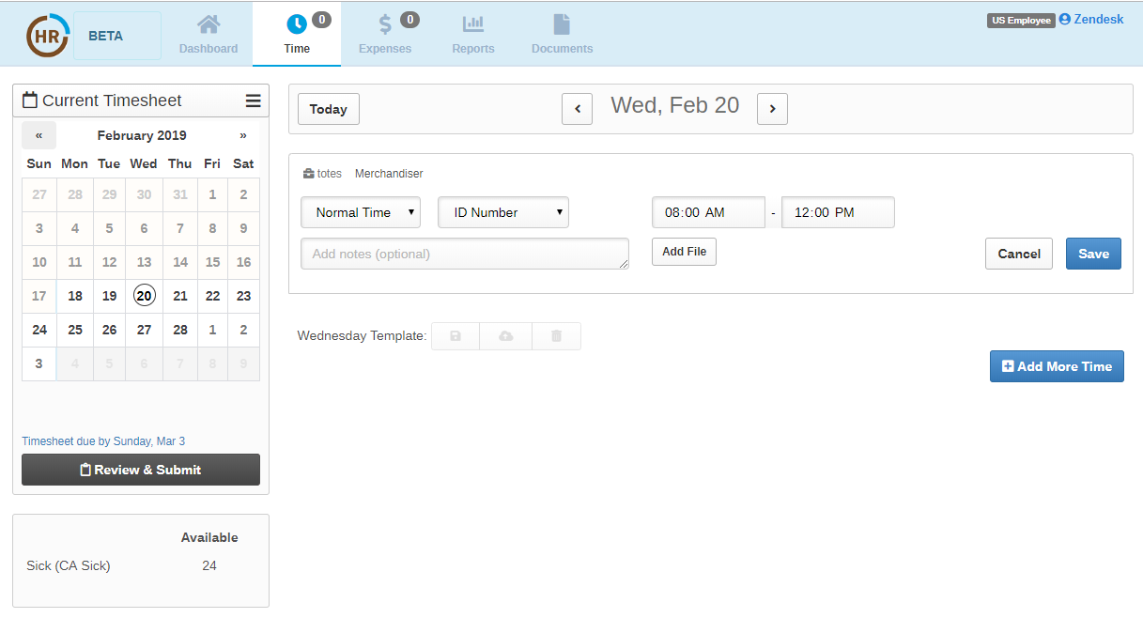Open the Dashboard tab
The width and height of the screenshot is (1143, 618).
(x=209, y=34)
